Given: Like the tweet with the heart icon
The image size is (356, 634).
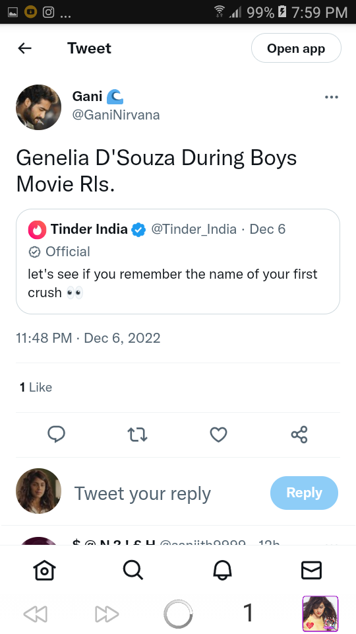Looking at the screenshot, I should click(x=218, y=435).
